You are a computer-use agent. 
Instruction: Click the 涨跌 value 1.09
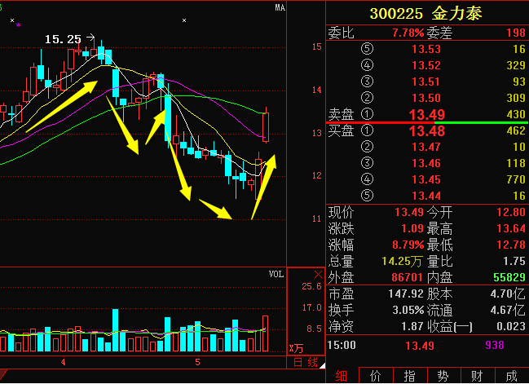coord(412,228)
